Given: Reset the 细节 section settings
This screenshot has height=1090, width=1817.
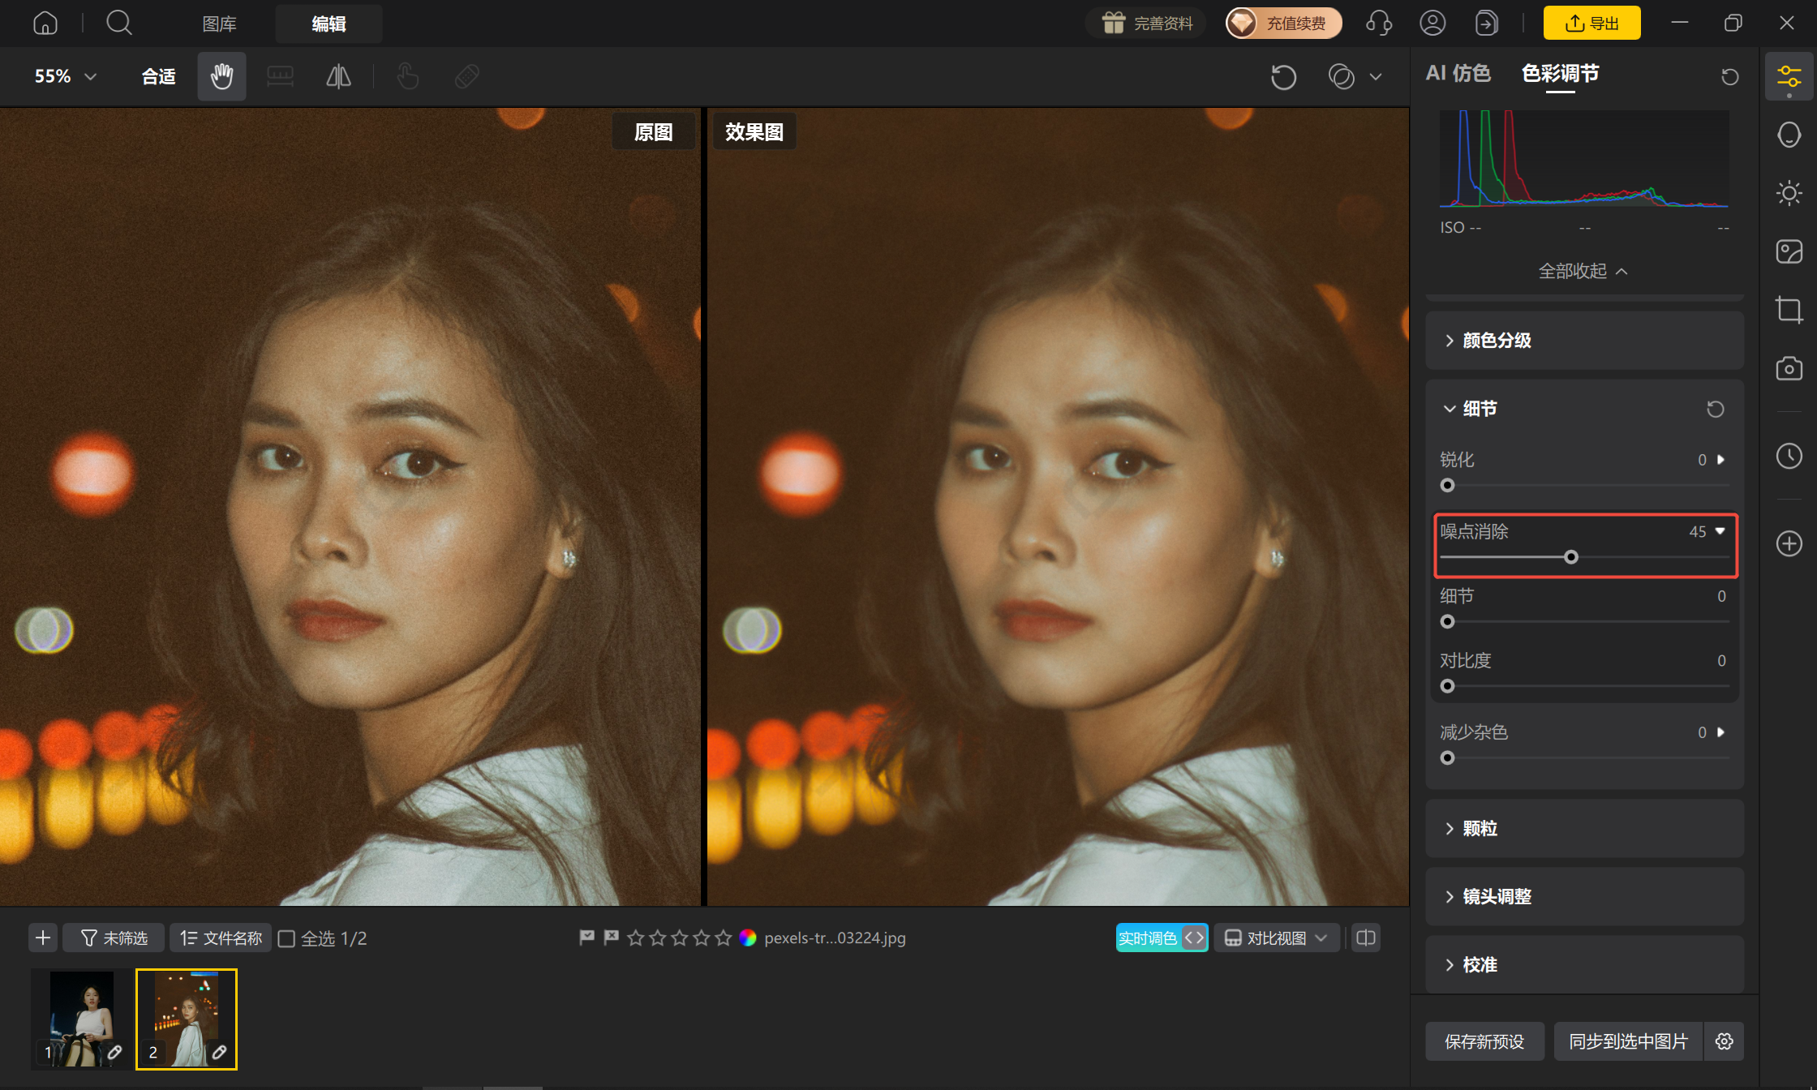Looking at the screenshot, I should [x=1715, y=409].
